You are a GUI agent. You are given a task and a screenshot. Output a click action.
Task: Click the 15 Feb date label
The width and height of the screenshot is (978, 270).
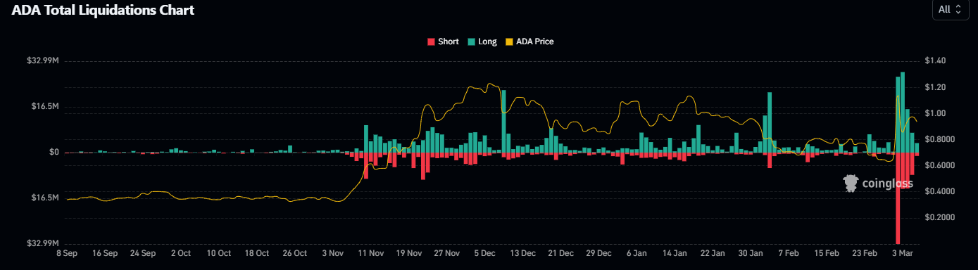827,252
